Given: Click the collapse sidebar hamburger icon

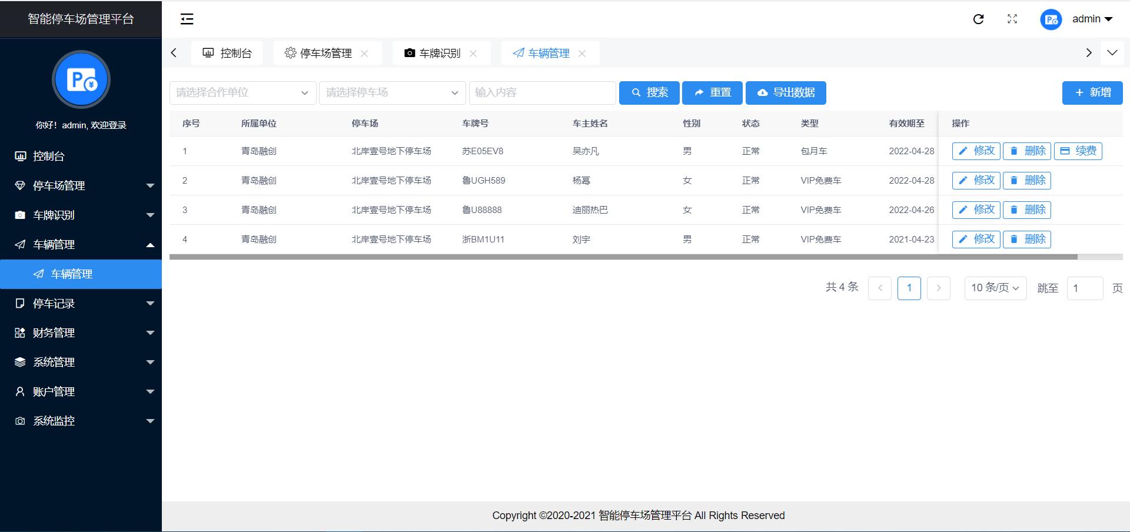Looking at the screenshot, I should coord(187,19).
